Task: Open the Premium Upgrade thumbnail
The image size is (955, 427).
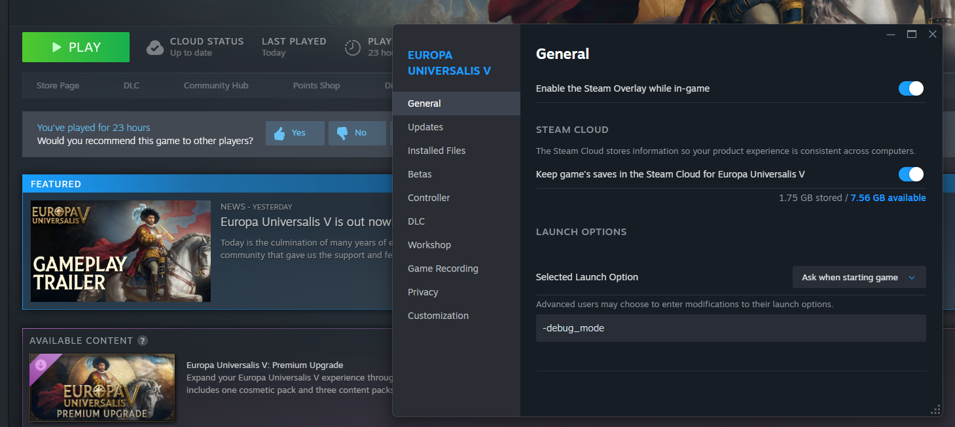Action: click(102, 387)
